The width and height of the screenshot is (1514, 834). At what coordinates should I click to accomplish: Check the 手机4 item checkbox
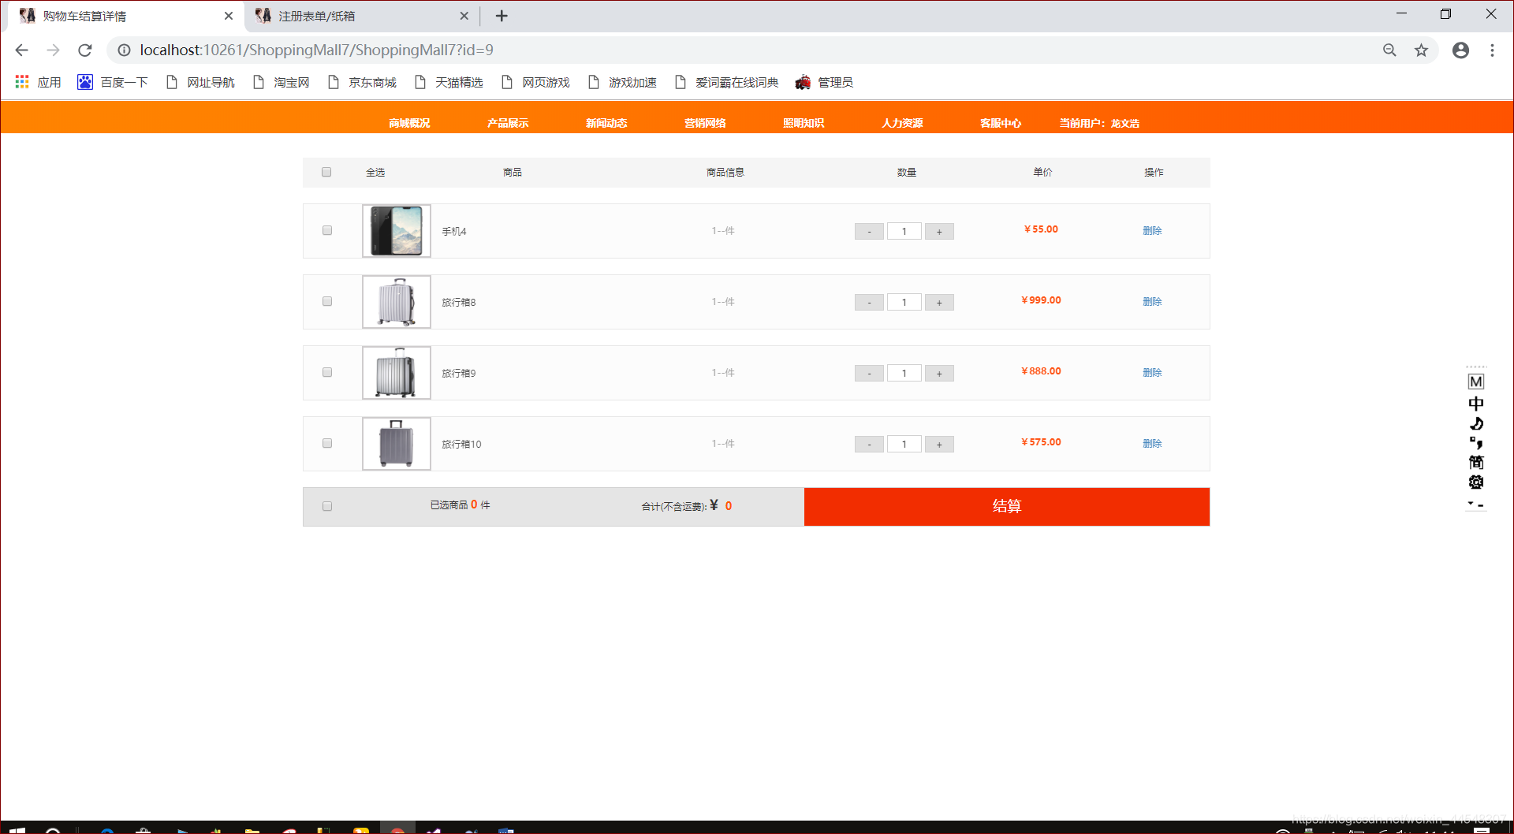[x=326, y=230]
